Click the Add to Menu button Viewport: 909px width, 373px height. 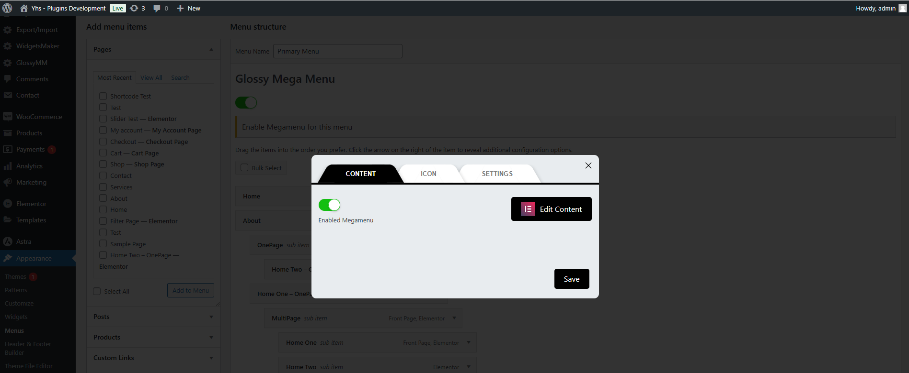[191, 290]
